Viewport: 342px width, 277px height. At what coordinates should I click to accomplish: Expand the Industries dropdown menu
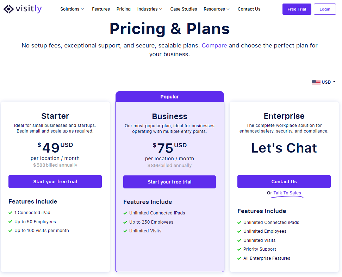coord(150,9)
